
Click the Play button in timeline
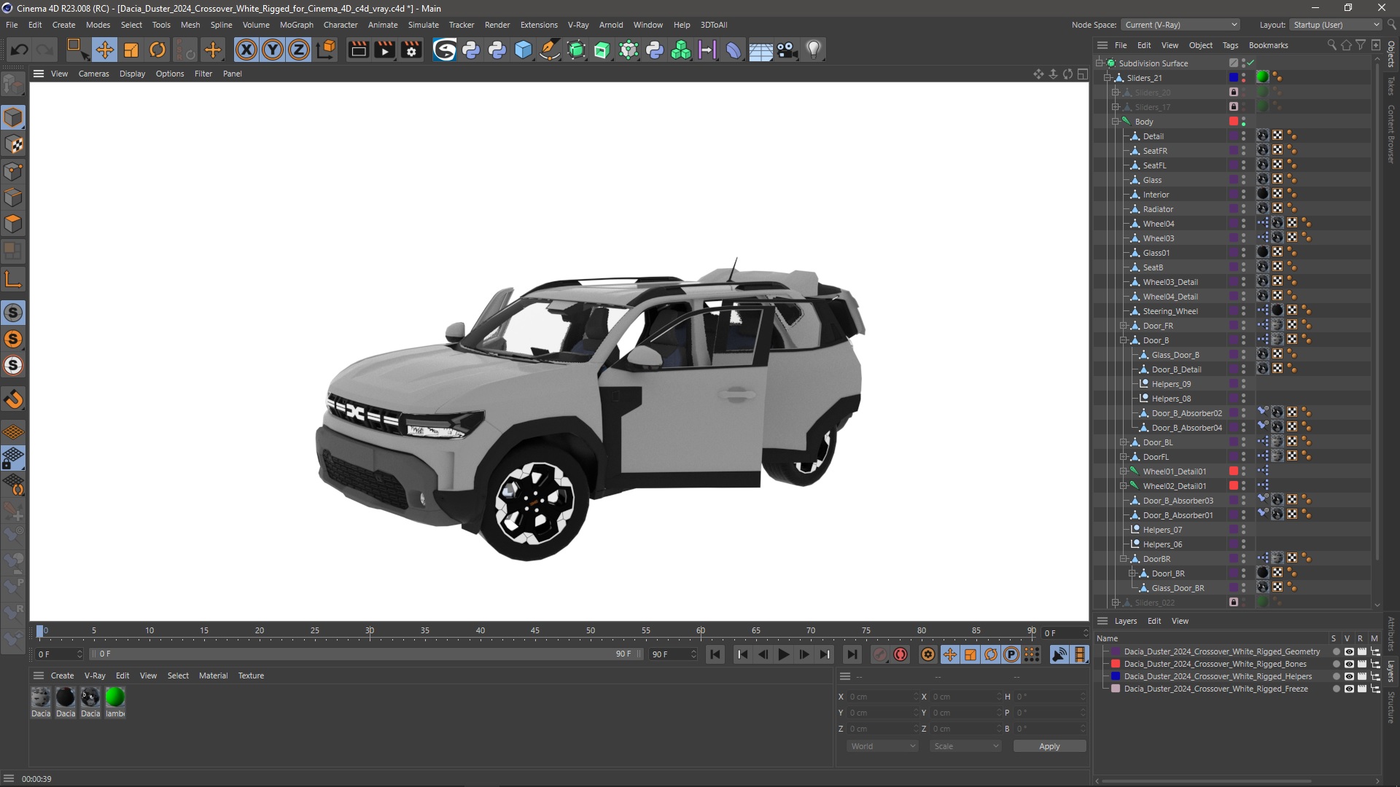[x=782, y=654]
